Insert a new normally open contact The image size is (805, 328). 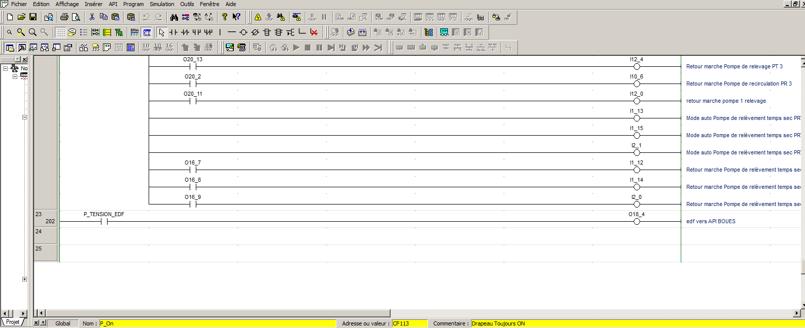[173, 32]
